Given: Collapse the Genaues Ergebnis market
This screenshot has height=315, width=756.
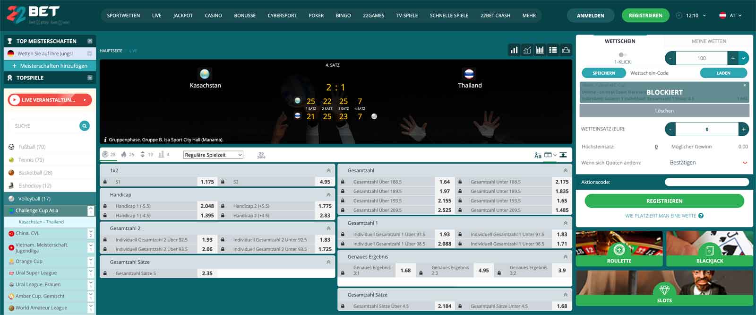Looking at the screenshot, I should click(565, 256).
